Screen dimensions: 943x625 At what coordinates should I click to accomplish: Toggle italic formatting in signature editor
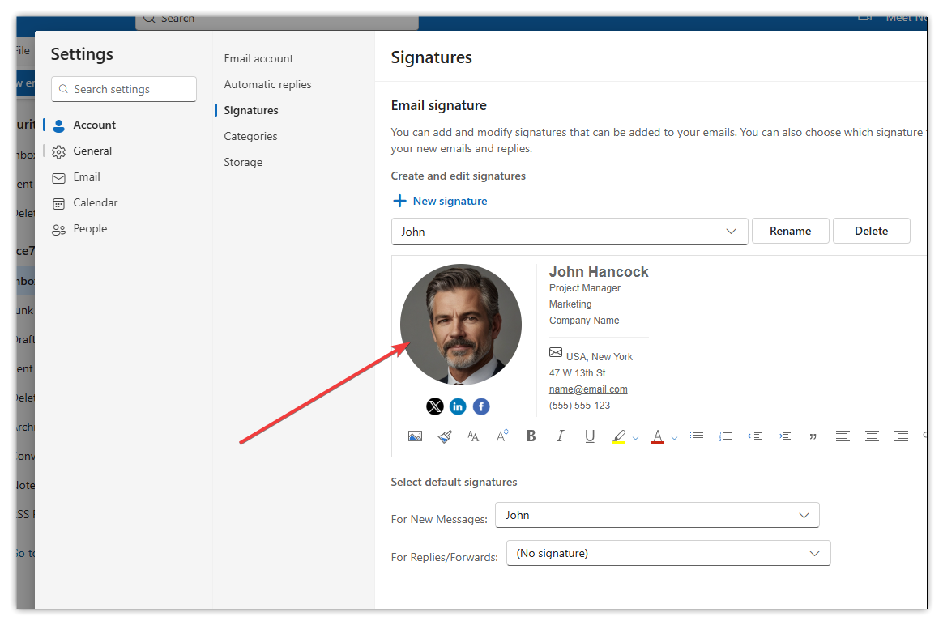560,436
